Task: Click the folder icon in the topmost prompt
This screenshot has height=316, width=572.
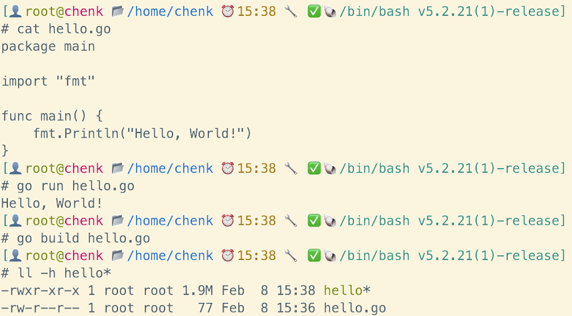Action: pyautogui.click(x=118, y=11)
